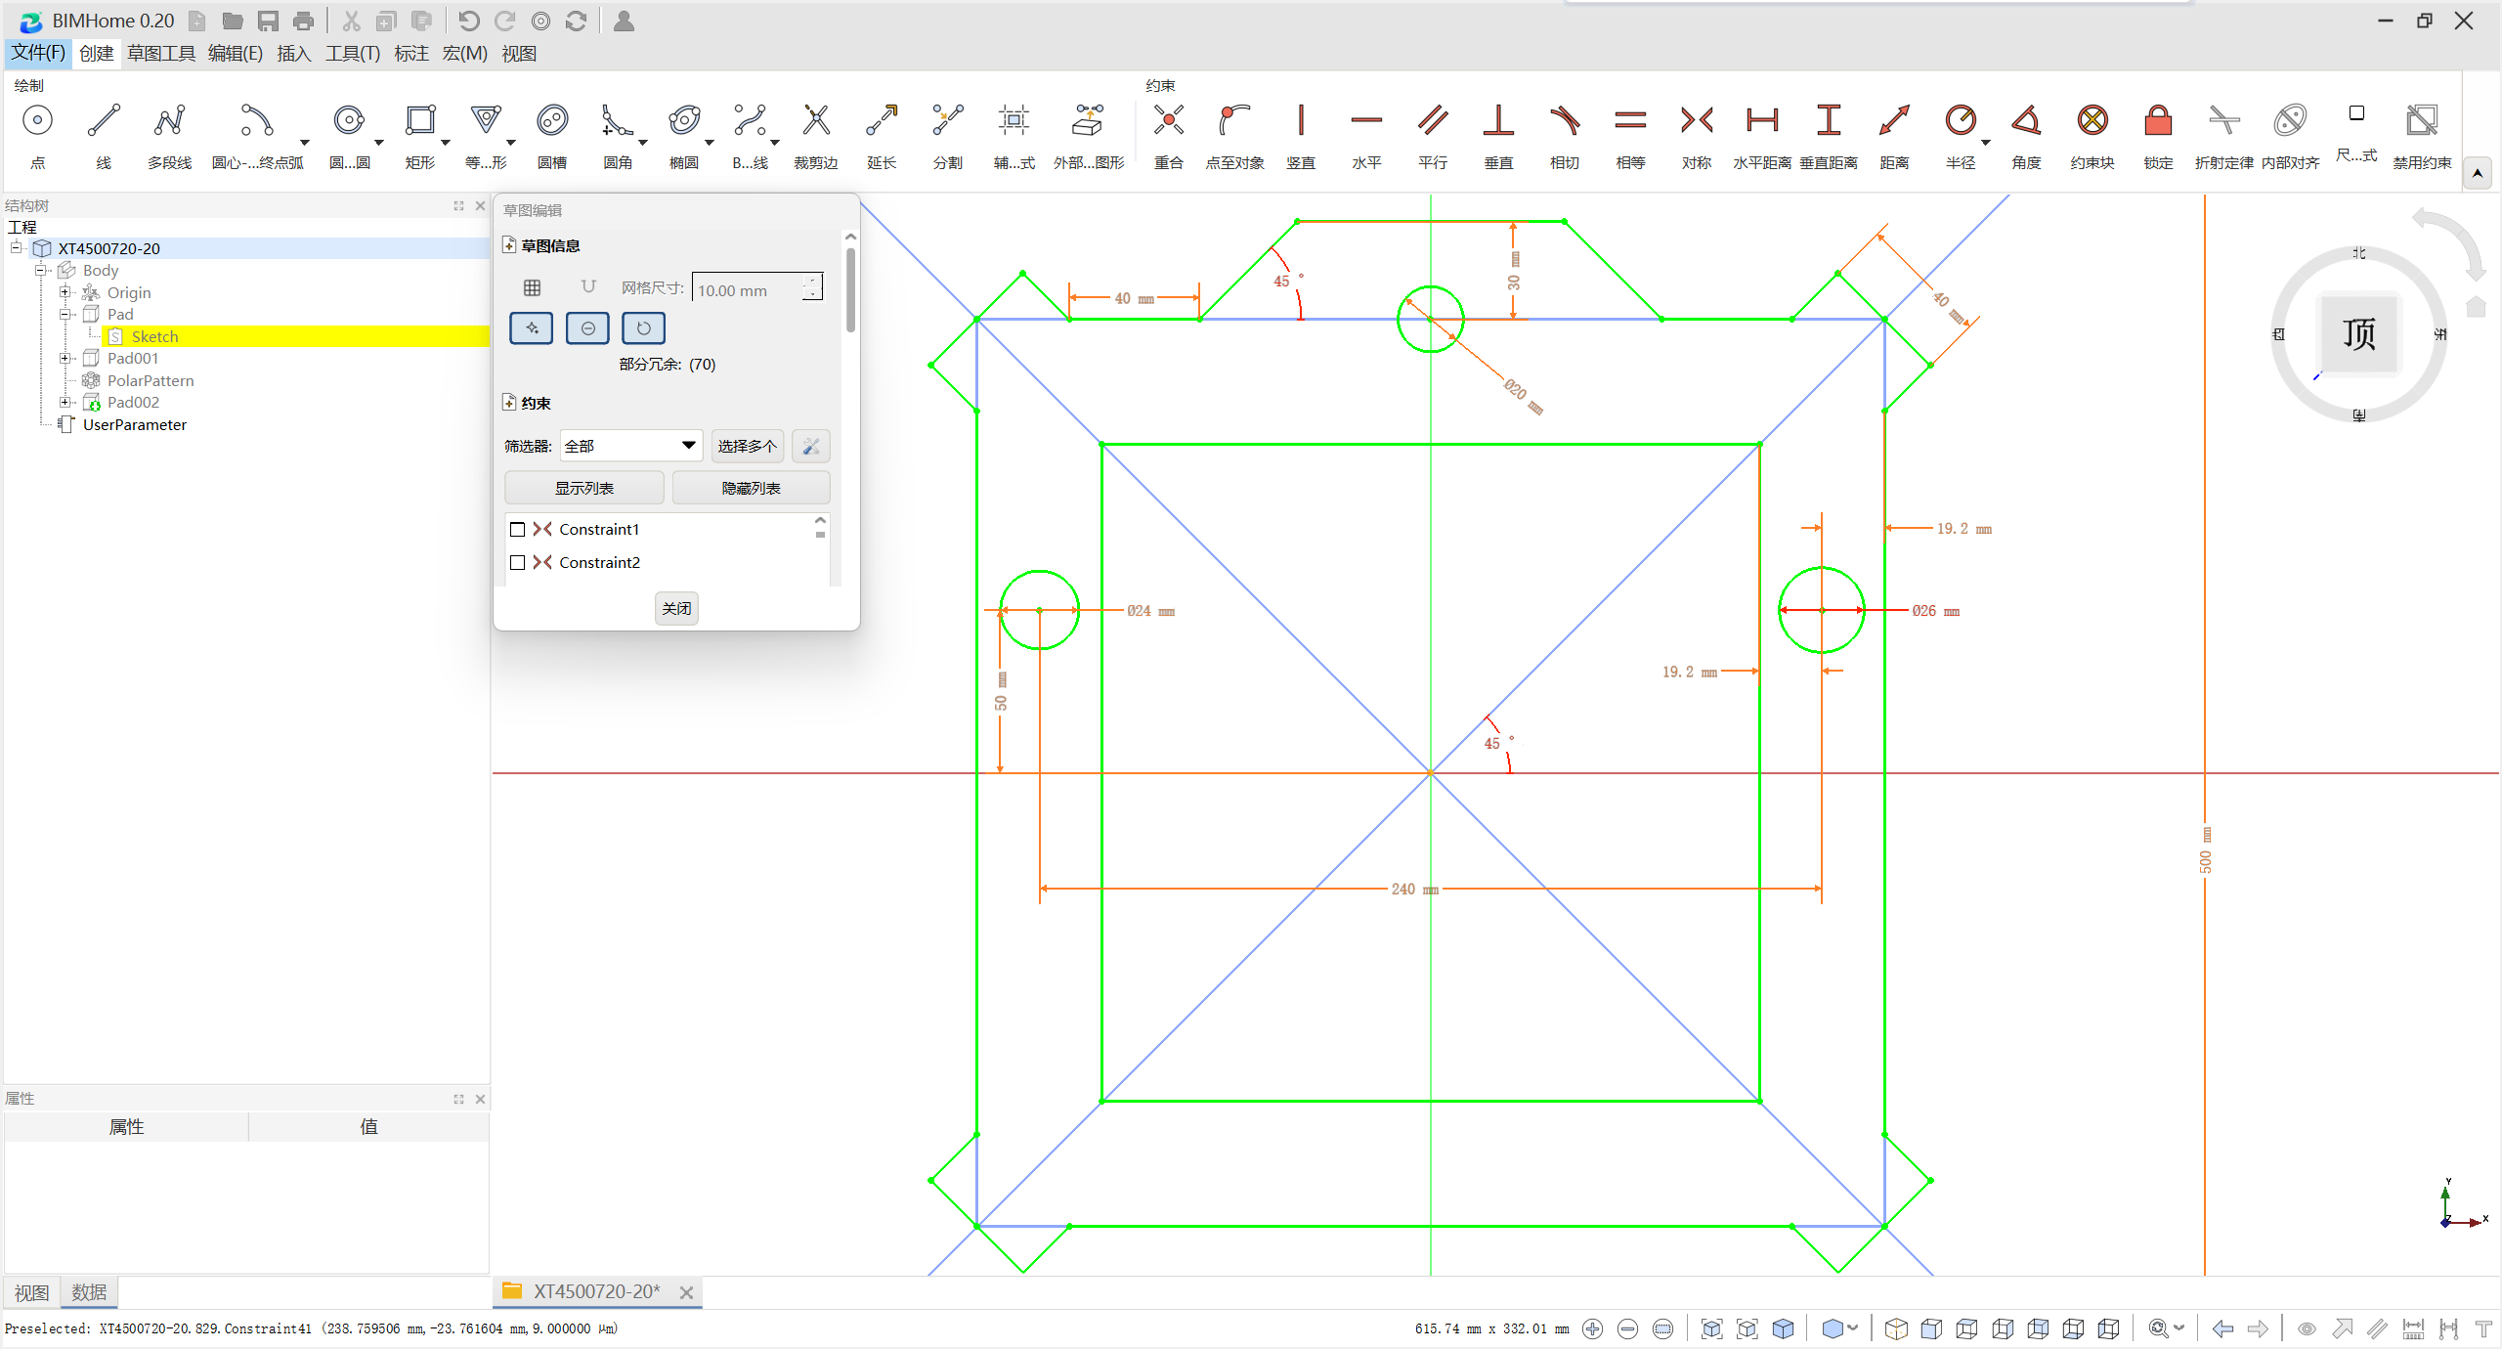Collapse the 草图信息 section
Viewport: 2502px width, 1349px height.
click(509, 245)
